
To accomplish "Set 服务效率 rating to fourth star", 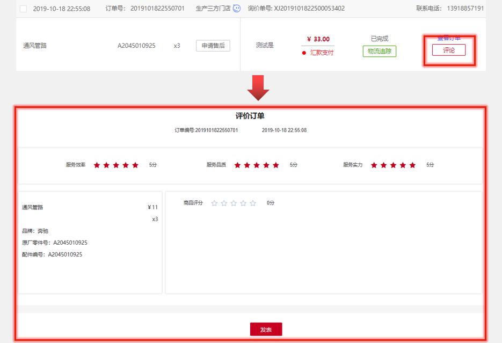I will (126, 165).
